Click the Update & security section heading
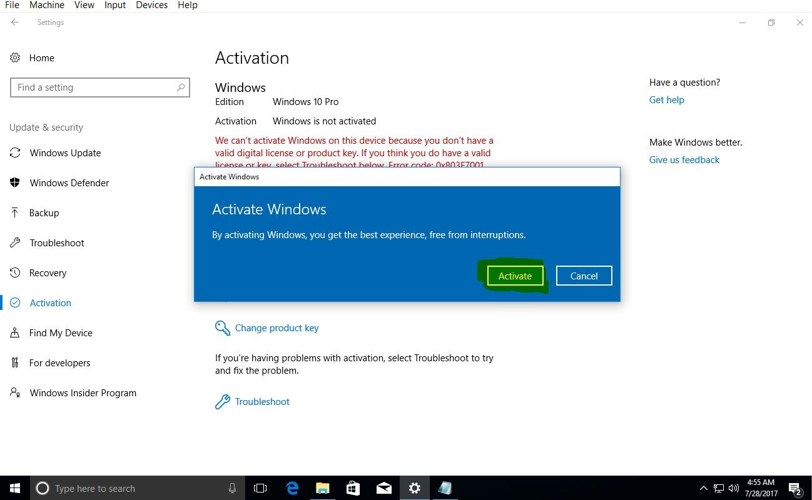The width and height of the screenshot is (812, 500). 46,127
